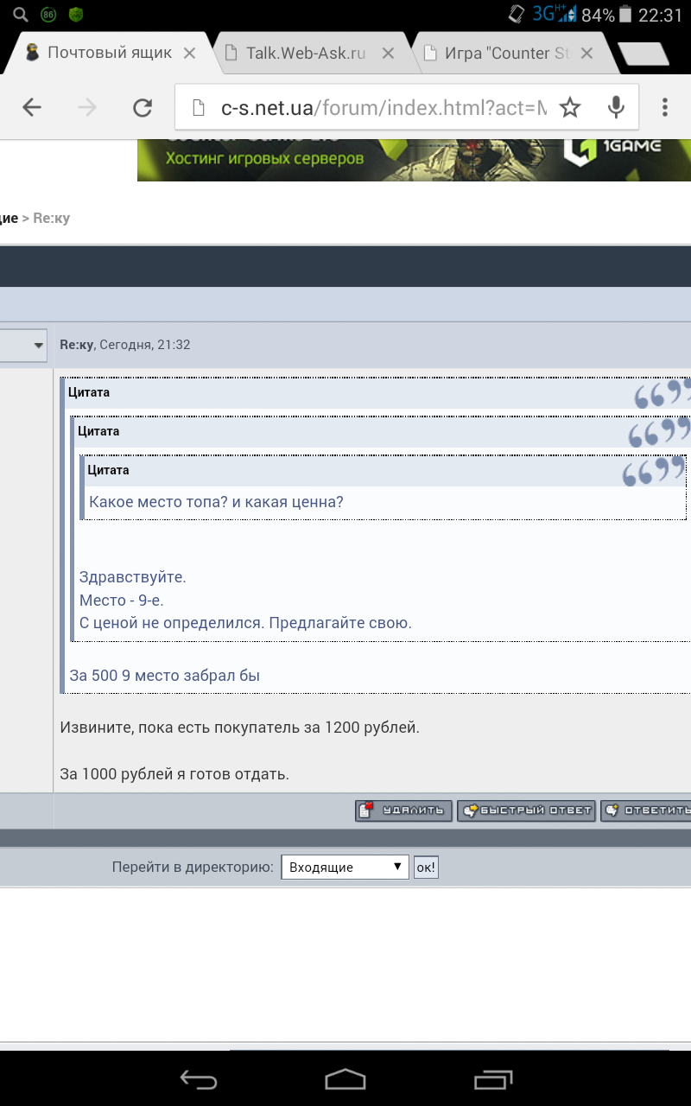
Task: Open the 1GAME hosting banner ad
Action: click(414, 160)
